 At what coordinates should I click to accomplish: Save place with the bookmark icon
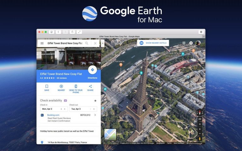point(47,86)
